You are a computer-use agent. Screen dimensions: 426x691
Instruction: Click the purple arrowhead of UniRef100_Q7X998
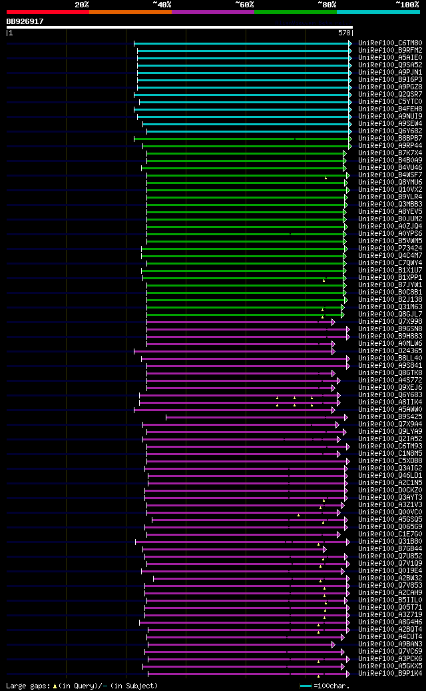[333, 322]
